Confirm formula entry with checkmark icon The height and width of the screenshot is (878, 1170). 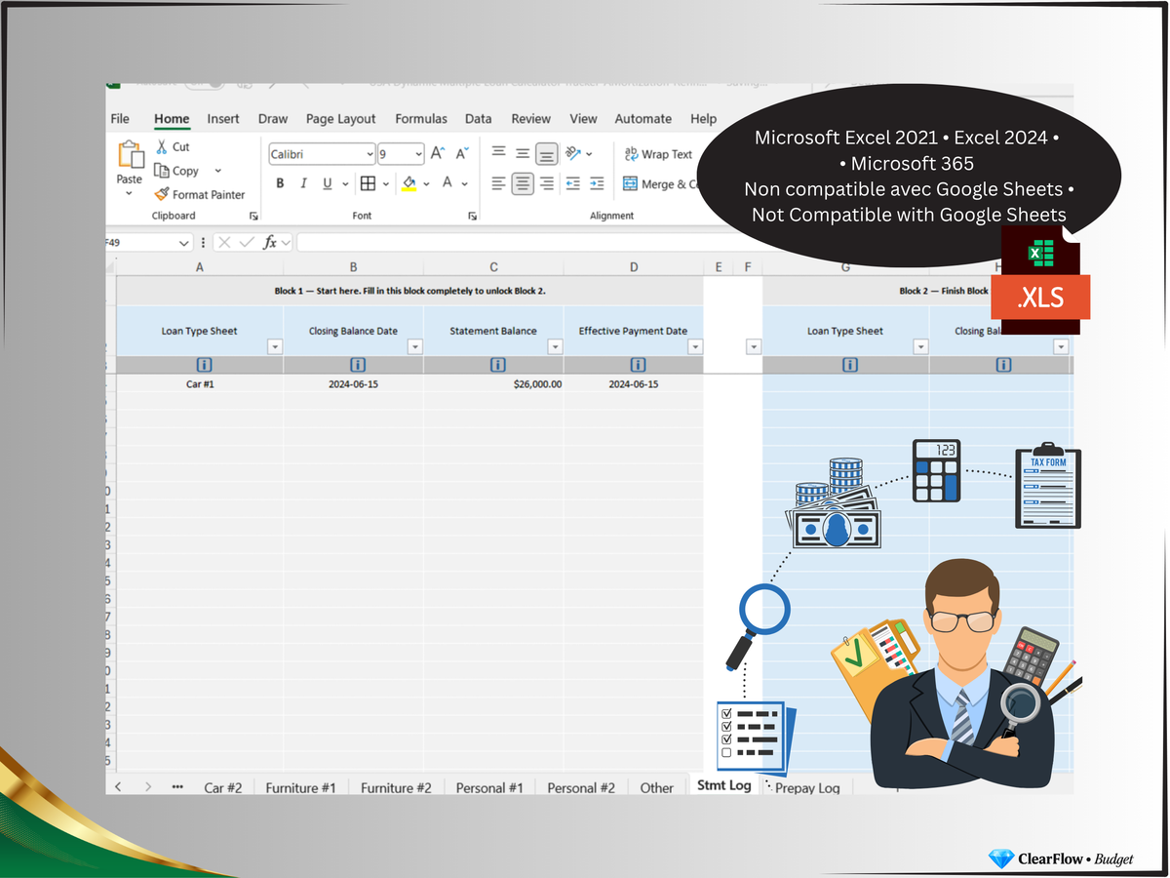(x=248, y=243)
